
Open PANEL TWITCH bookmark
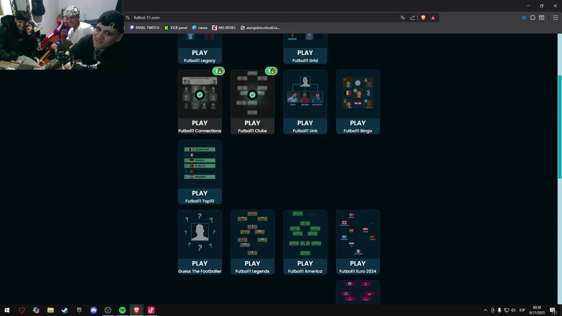144,28
